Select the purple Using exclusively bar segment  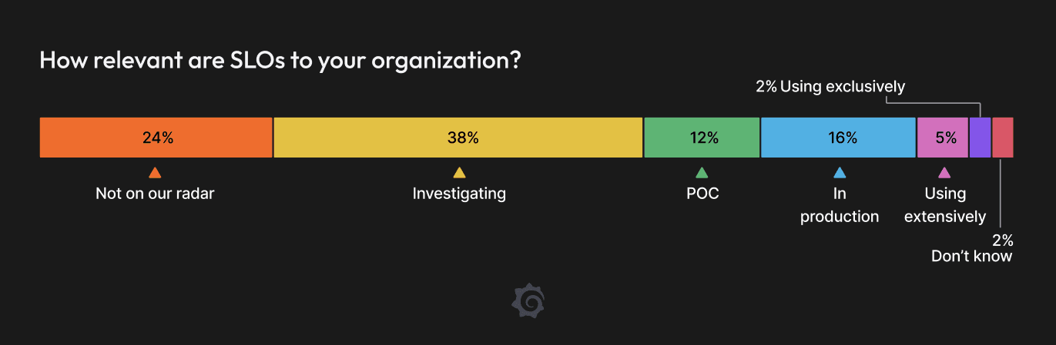coord(980,138)
